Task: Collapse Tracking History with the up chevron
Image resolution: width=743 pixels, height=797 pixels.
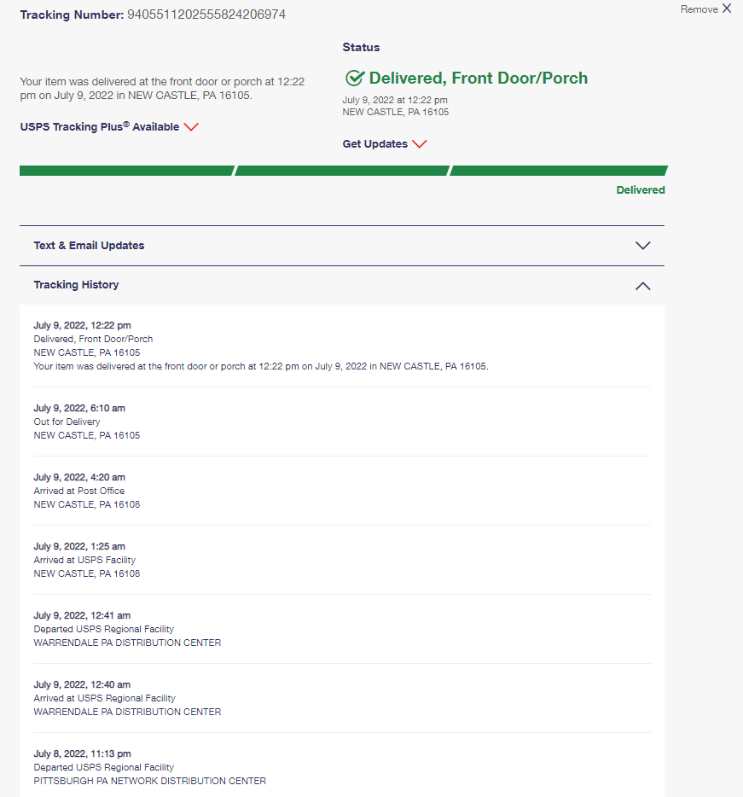Action: point(643,286)
